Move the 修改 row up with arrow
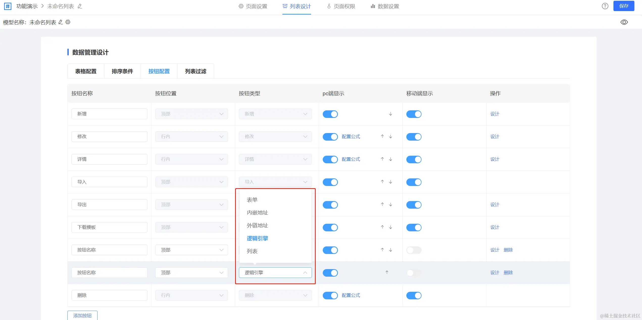Image resolution: width=642 pixels, height=320 pixels. click(x=382, y=136)
